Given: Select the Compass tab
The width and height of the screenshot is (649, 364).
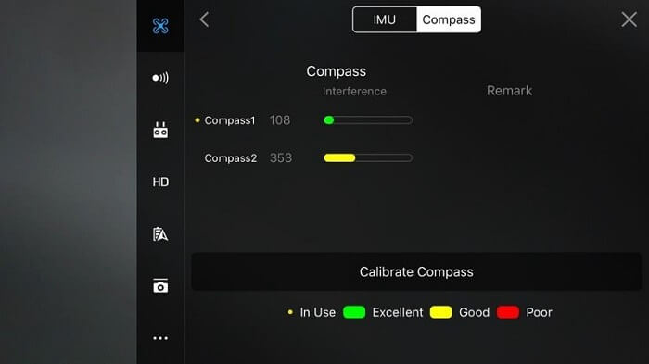Looking at the screenshot, I should click(x=449, y=19).
